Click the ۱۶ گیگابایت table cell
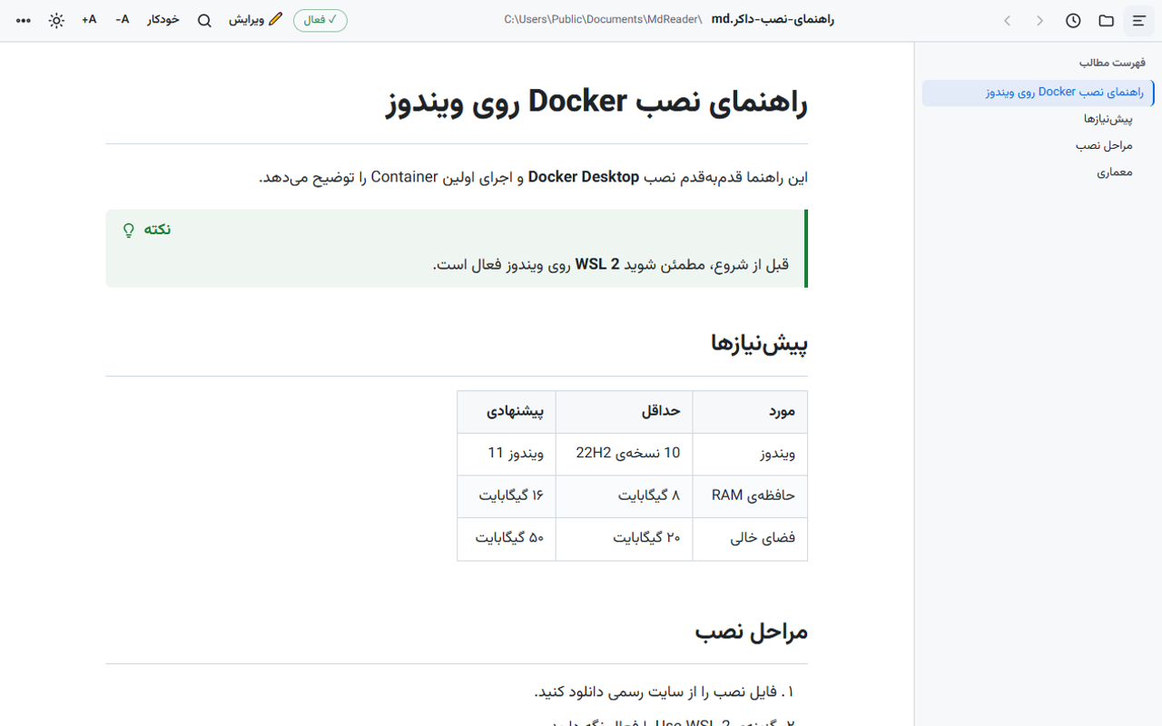 507,495
